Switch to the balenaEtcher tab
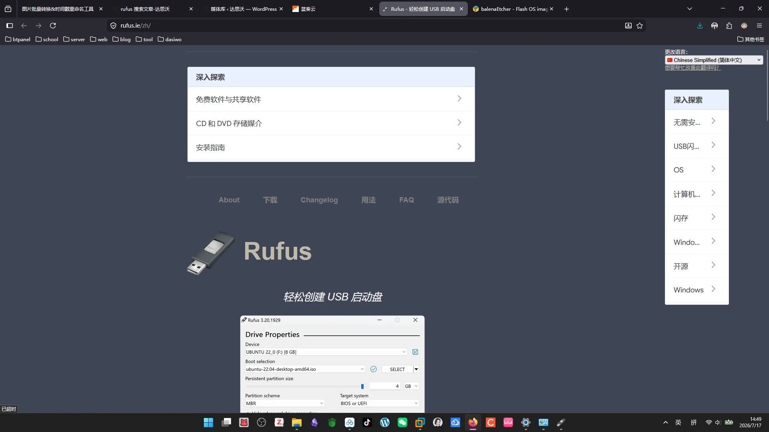 click(x=515, y=9)
